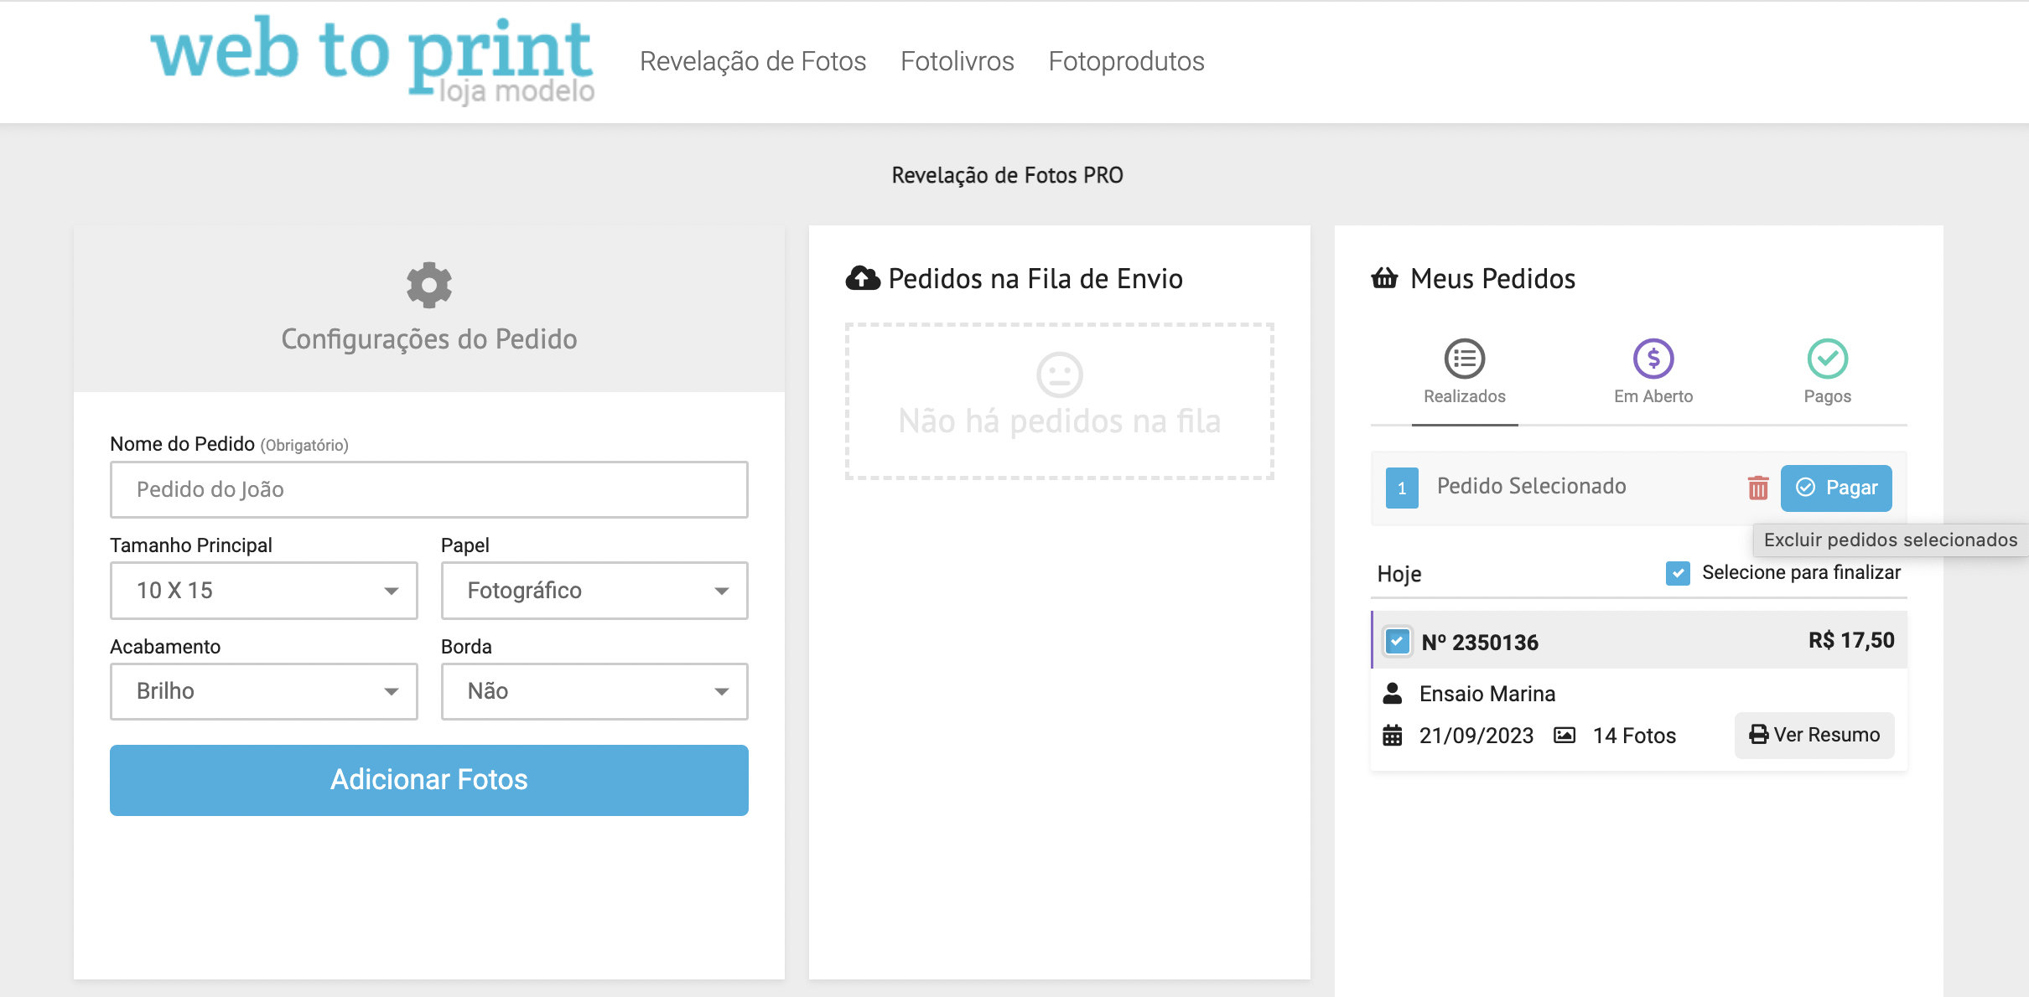The width and height of the screenshot is (2029, 997).
Task: Click the red trash delete icon
Action: pos(1757,488)
